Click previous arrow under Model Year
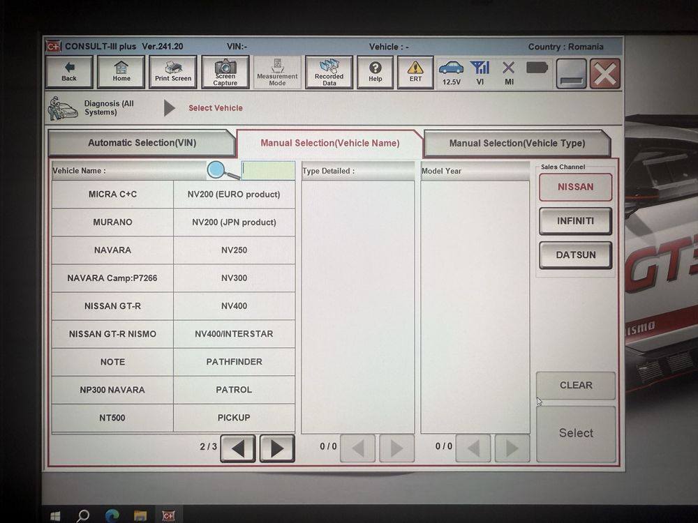This screenshot has height=523, width=698. coord(473,448)
